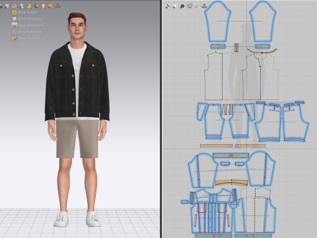
Task: Click the greyed-out icon in 2D toolbar
Action: pos(197,6)
